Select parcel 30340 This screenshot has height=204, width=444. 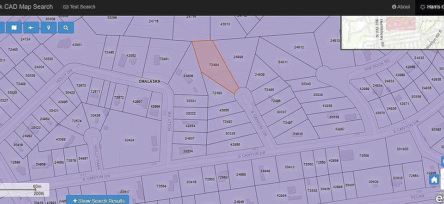(306, 84)
